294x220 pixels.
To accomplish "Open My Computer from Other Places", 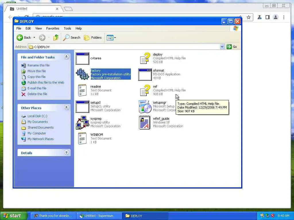I will [x=37, y=133].
